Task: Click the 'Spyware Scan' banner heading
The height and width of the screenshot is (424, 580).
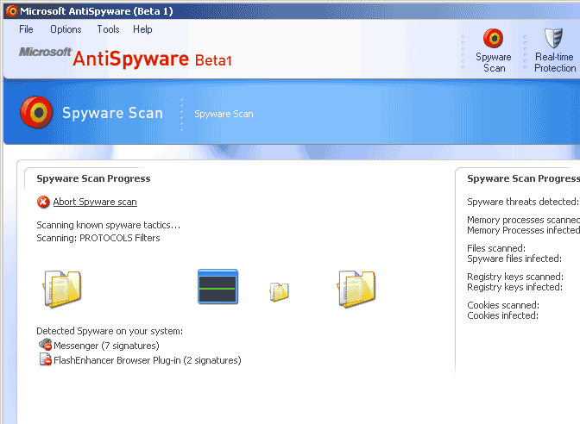Action: (x=112, y=113)
